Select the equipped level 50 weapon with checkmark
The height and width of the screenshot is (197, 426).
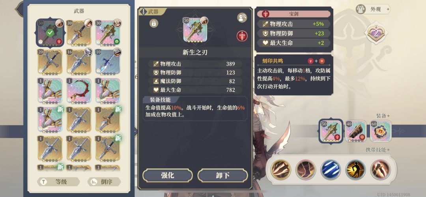coord(49,32)
